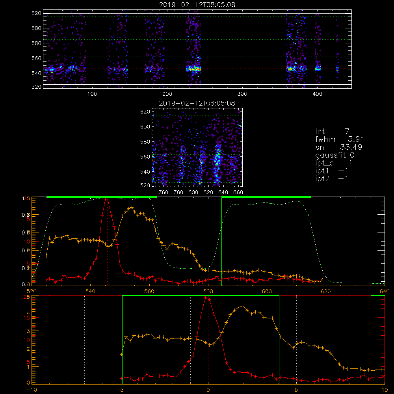This screenshot has width=394, height=394.
Task: Select the 'ipt2 -1' readout line
Action: [x=331, y=179]
